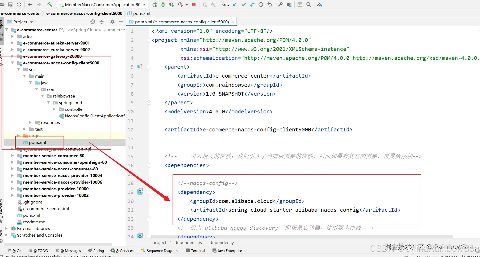The width and height of the screenshot is (480, 257).
Task: Open Project panel settings gear icon
Action: 112,22
